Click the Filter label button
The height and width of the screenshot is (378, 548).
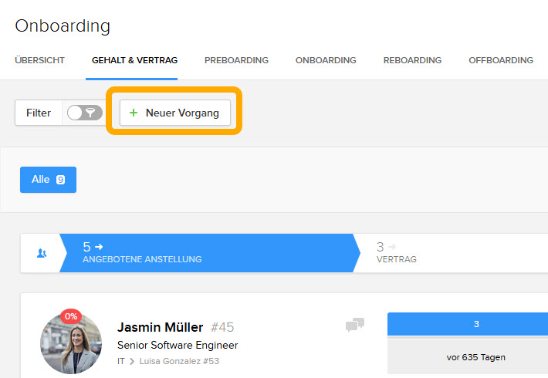coord(39,113)
